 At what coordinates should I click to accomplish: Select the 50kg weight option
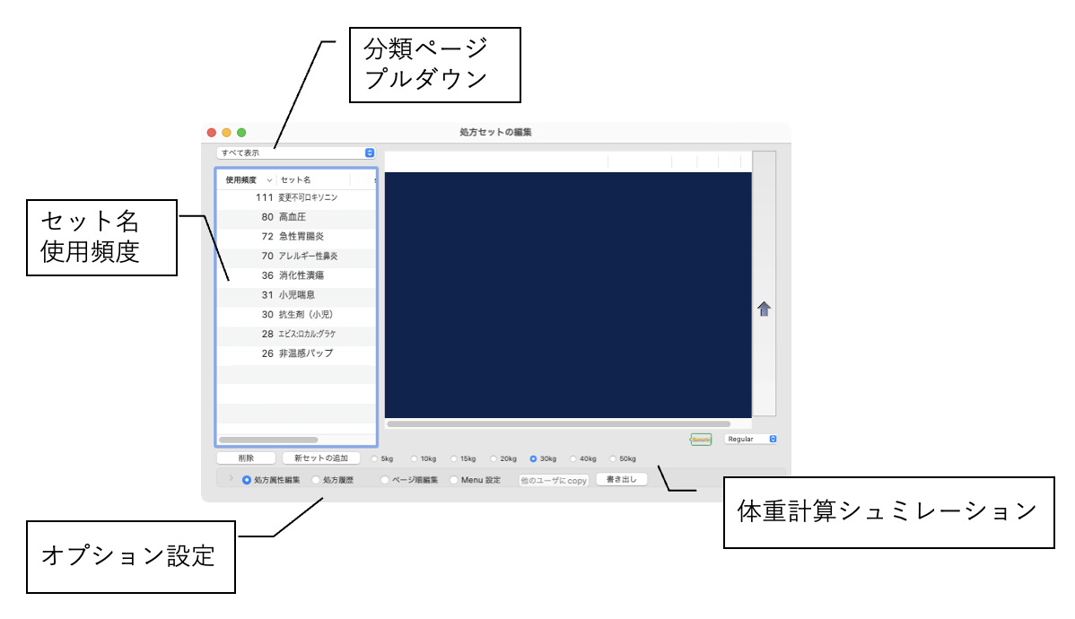611,458
